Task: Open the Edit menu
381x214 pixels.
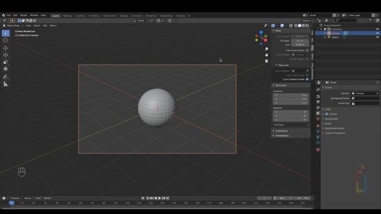Action: [15, 15]
